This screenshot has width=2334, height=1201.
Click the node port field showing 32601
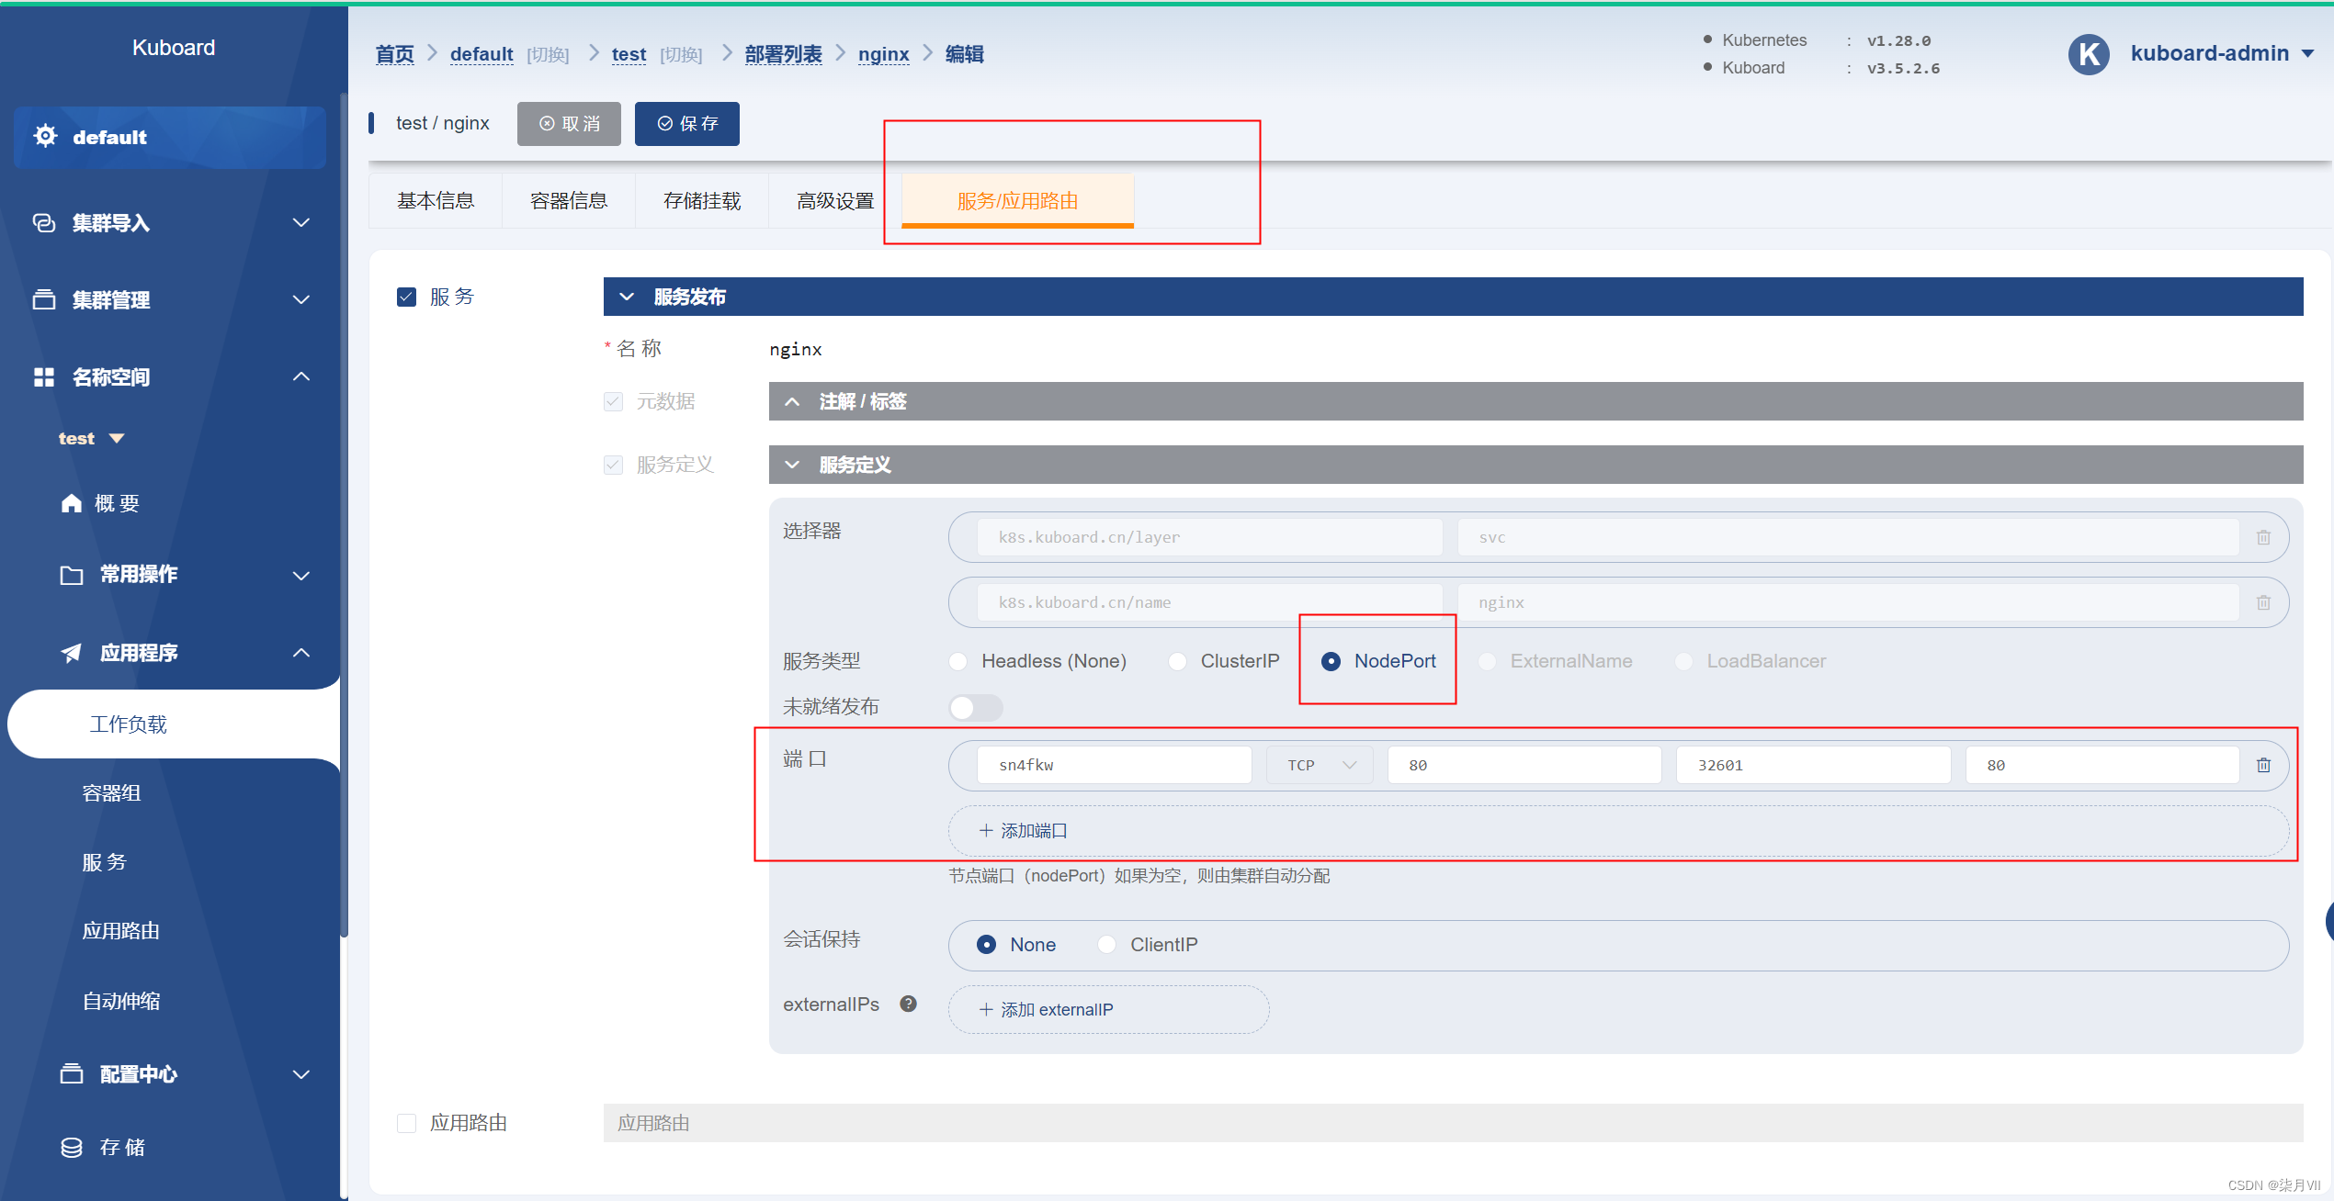coord(1812,765)
